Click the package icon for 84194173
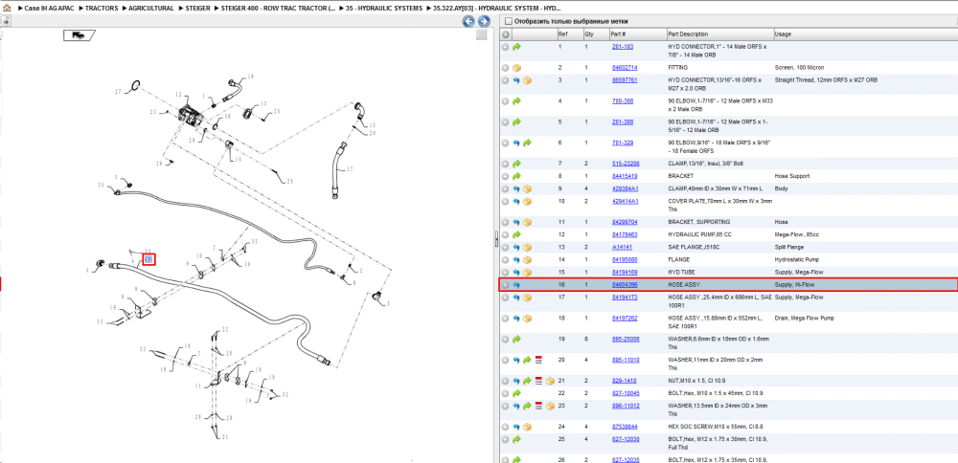958x463 pixels. [x=527, y=298]
